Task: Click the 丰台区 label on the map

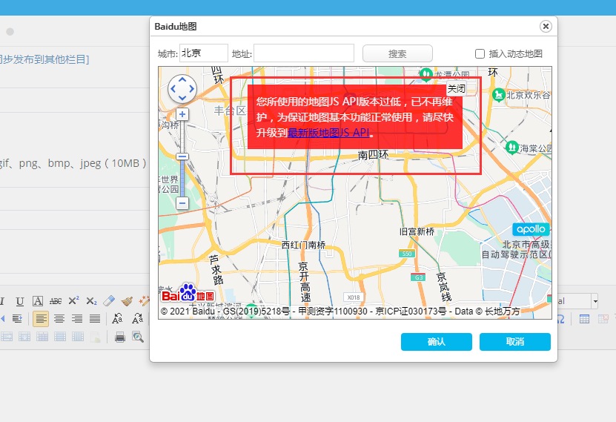Action: coord(230,111)
